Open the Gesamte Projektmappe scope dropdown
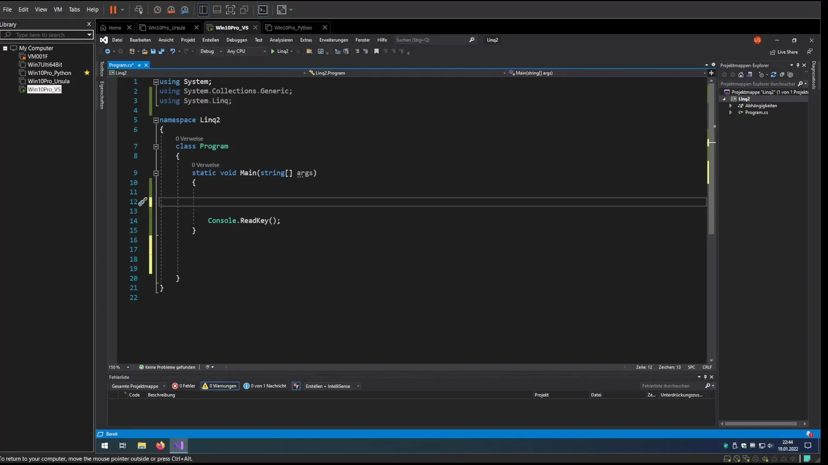The width and height of the screenshot is (828, 465). click(138, 386)
